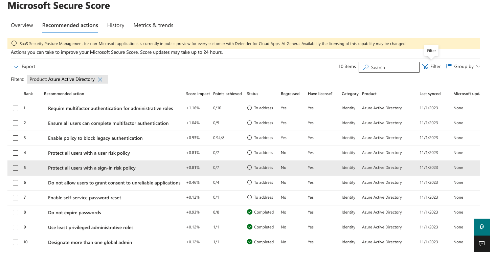Sort by the Score impact column header
495x265 pixels.
pos(198,94)
